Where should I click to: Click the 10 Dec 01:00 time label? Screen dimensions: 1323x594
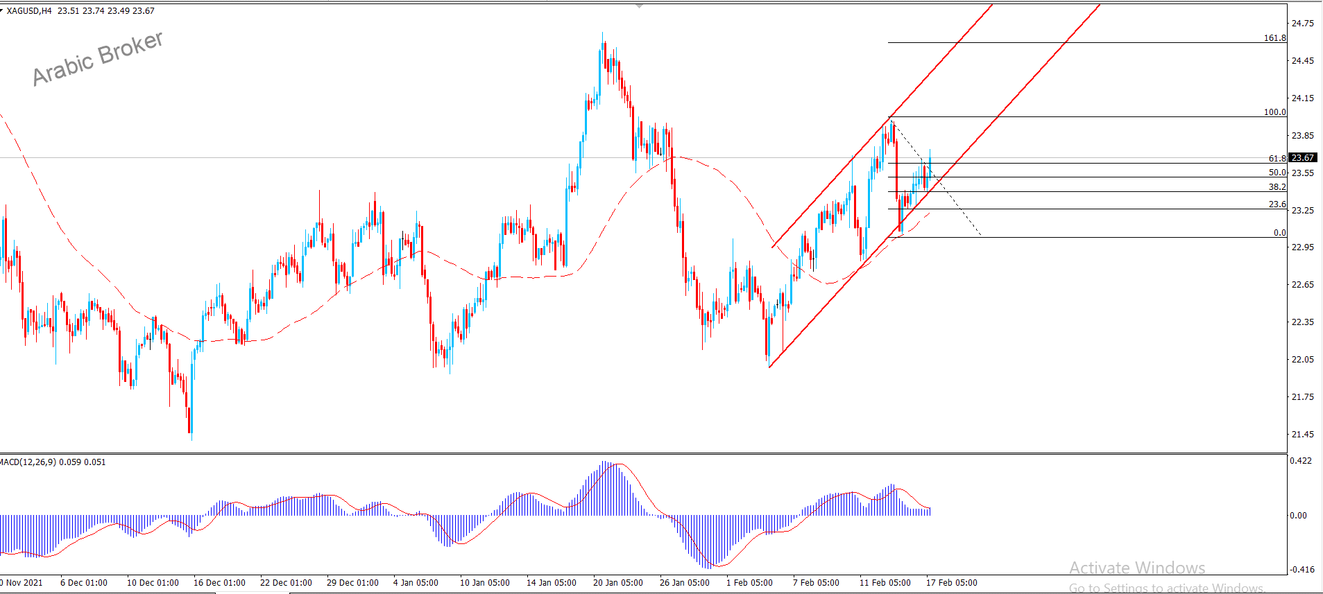click(x=153, y=583)
